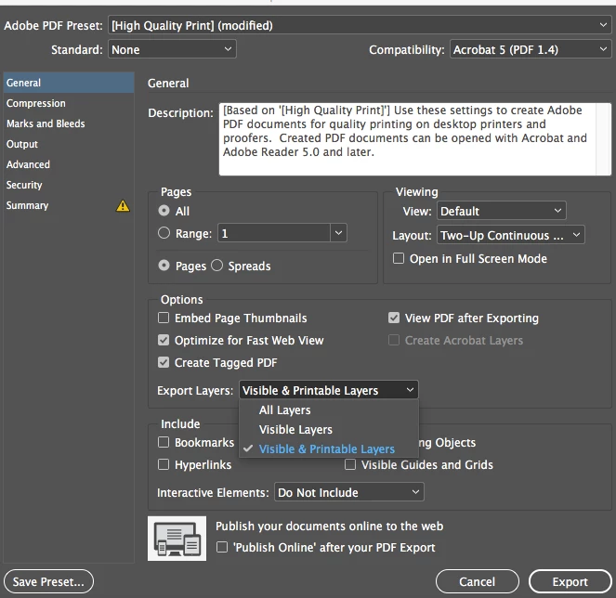Screen dimensions: 616x598
Task: Choose the Spreads radio button
Action: click(x=216, y=266)
